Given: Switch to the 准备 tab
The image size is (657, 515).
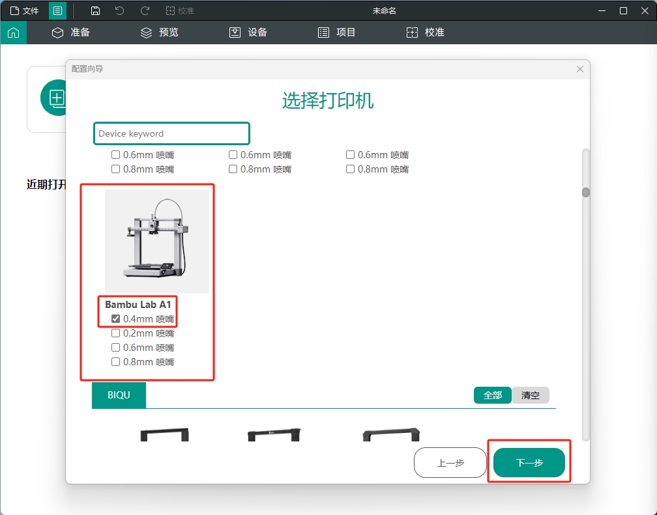Looking at the screenshot, I should (71, 33).
